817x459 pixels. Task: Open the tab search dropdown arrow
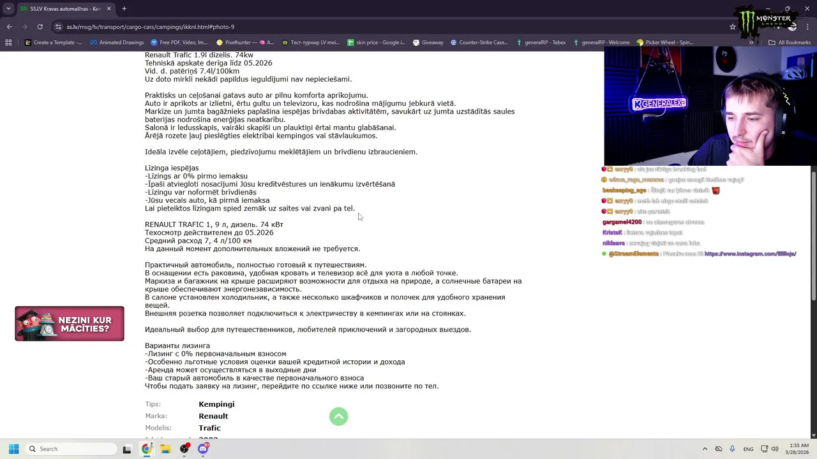coord(8,9)
